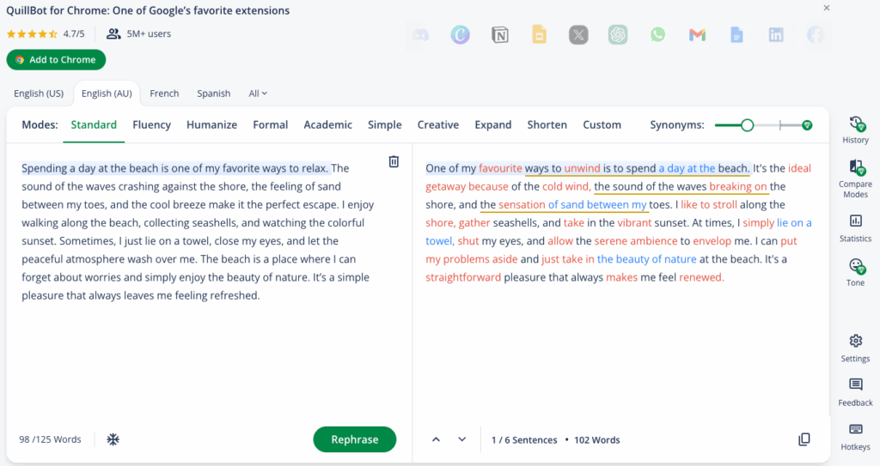Expand the All languages dropdown
Image resolution: width=880 pixels, height=466 pixels.
258,94
